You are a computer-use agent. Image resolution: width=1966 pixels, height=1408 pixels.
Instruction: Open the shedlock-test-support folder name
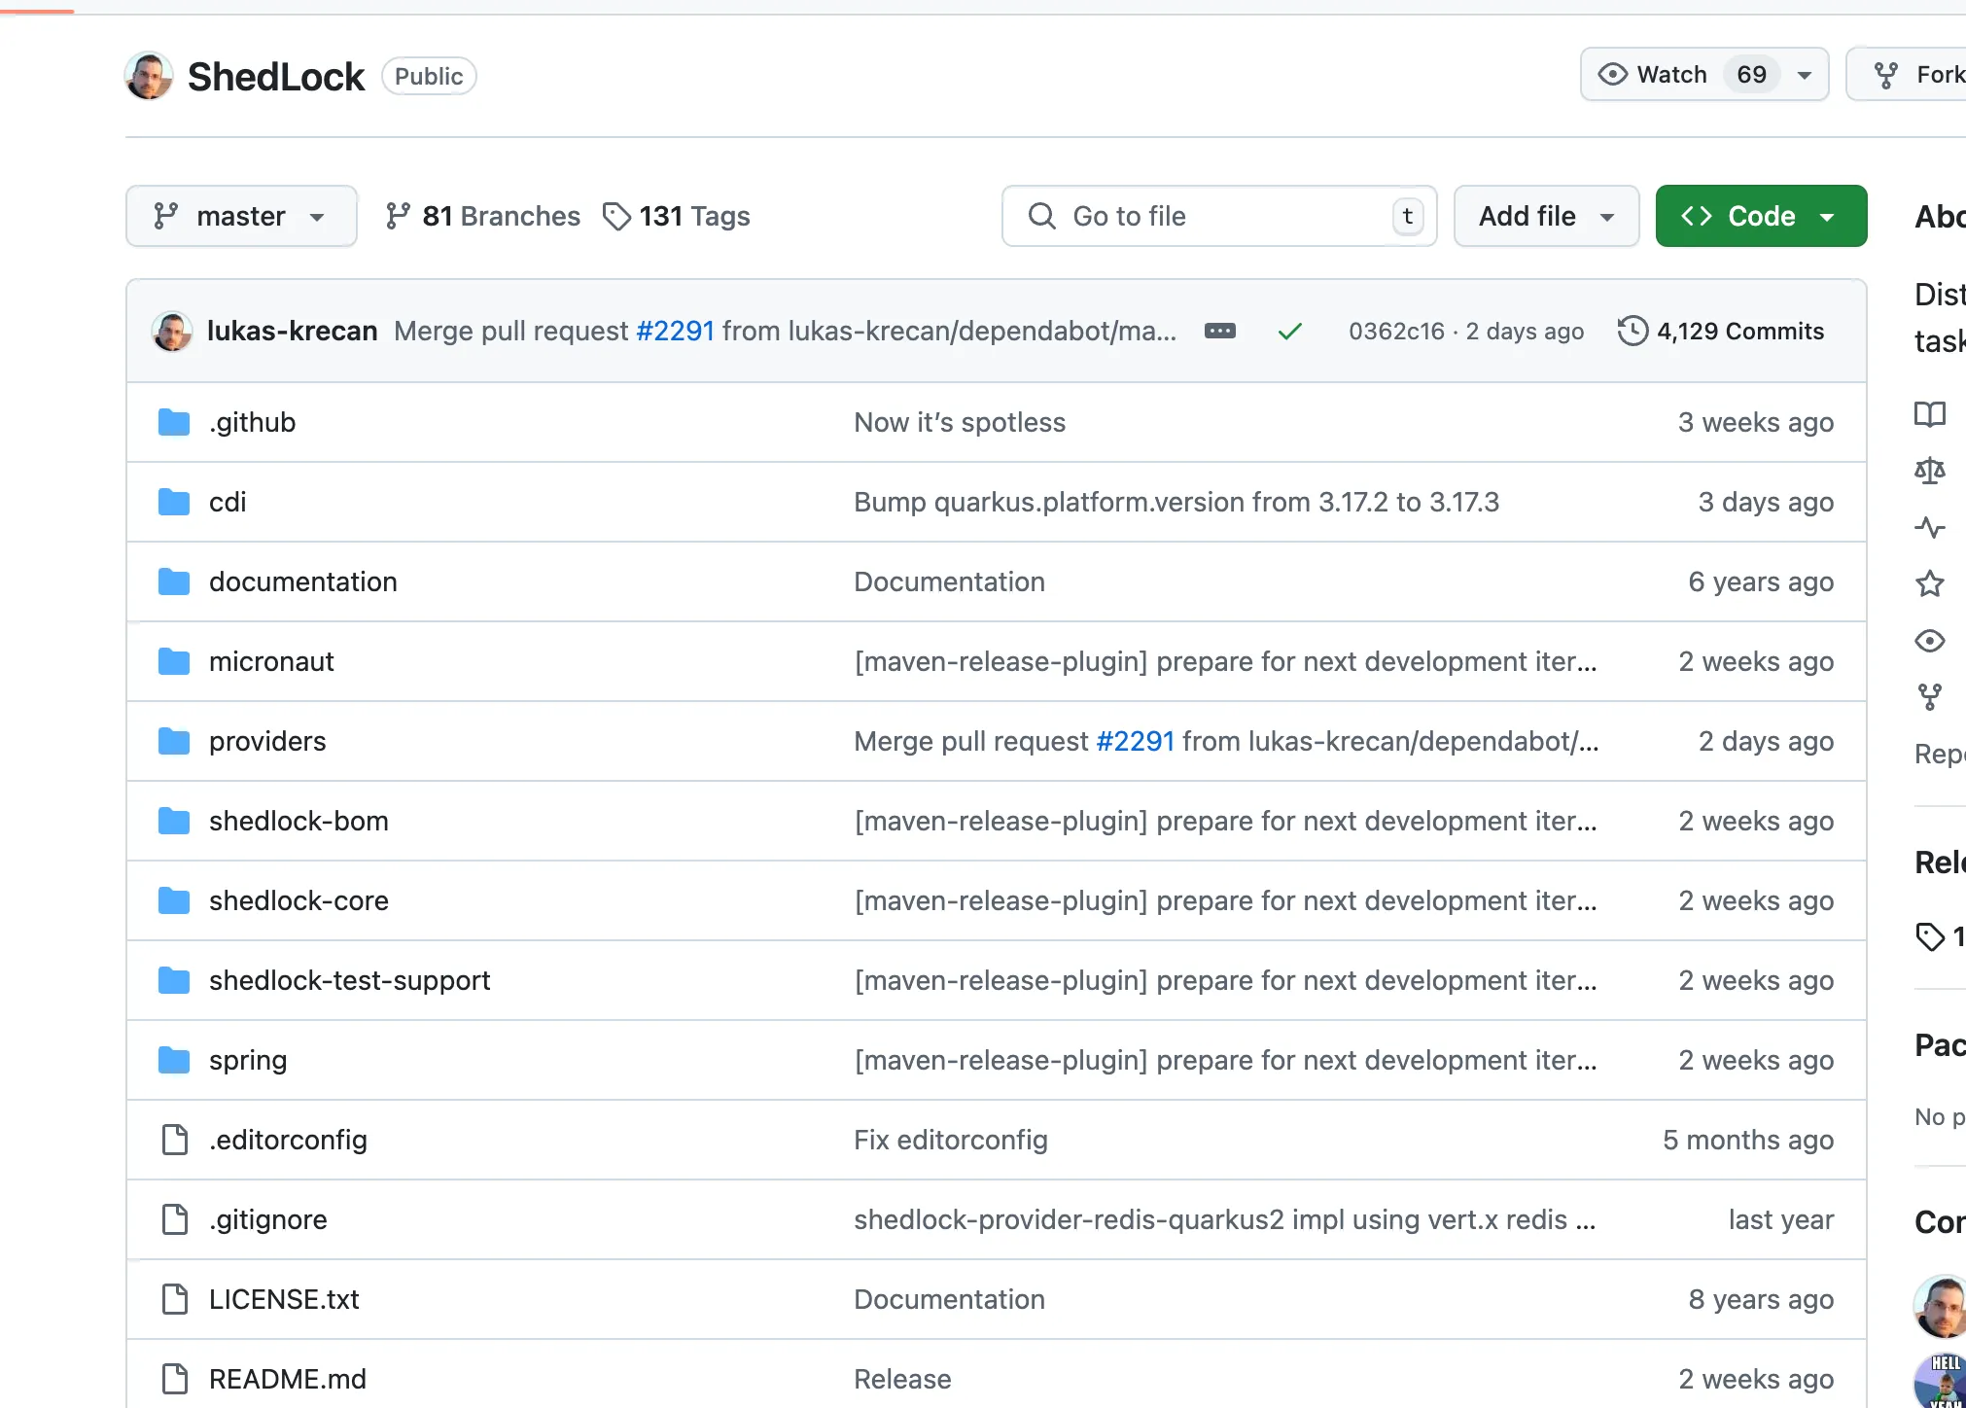tap(350, 980)
